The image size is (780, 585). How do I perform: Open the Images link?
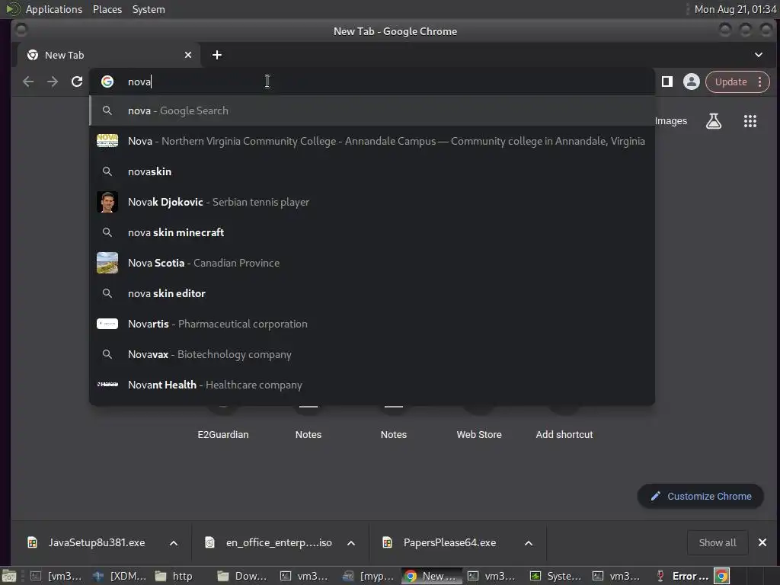[x=670, y=121]
